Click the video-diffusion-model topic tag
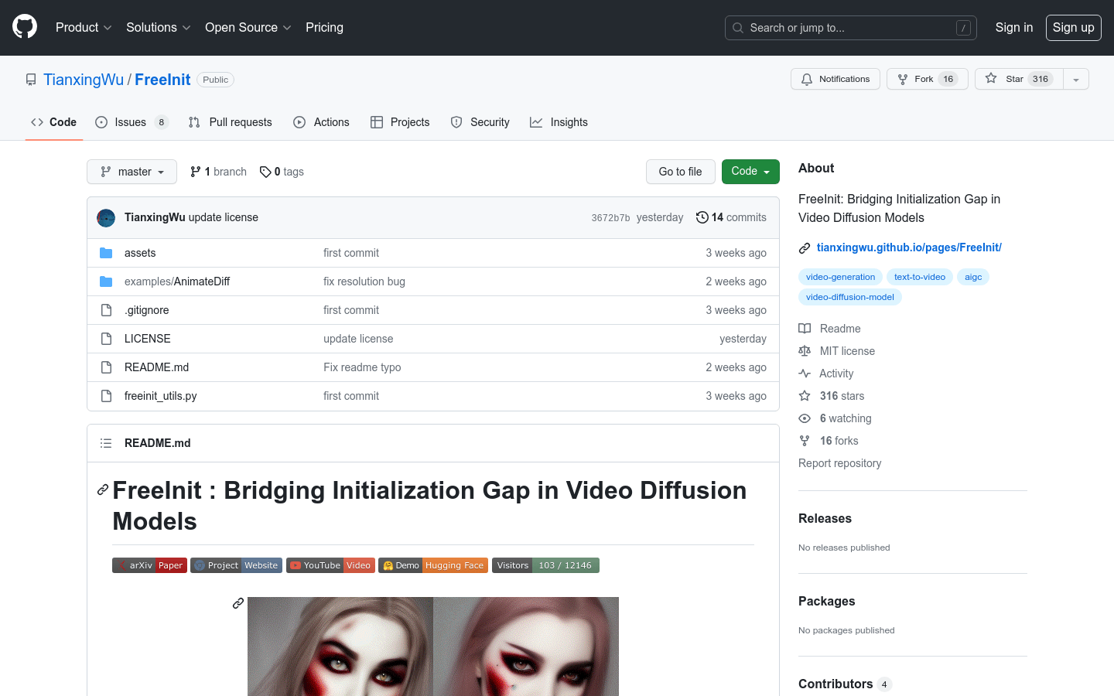 pos(850,297)
